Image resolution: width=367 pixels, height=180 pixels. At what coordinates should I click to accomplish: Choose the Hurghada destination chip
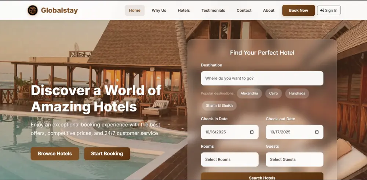[x=297, y=93]
